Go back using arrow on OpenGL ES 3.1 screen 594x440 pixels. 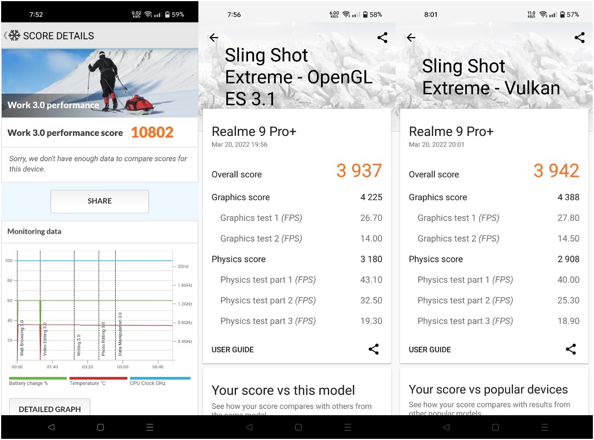[214, 38]
